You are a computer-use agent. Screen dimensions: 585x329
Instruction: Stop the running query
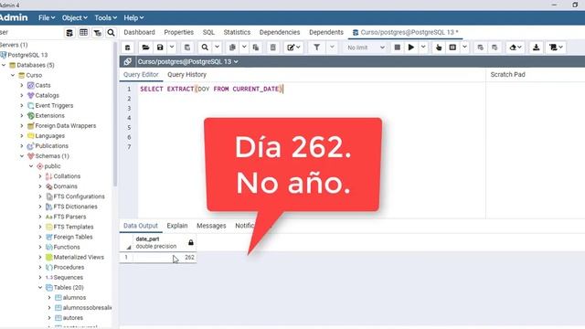pos(398,48)
